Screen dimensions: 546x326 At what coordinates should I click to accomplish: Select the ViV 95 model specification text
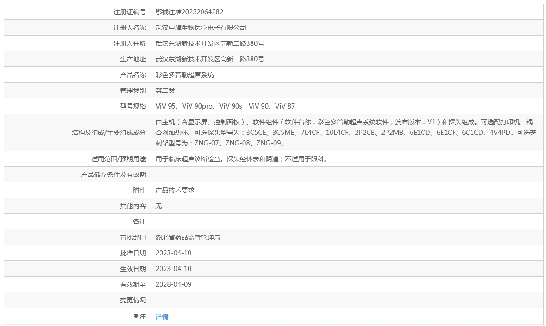[225, 106]
